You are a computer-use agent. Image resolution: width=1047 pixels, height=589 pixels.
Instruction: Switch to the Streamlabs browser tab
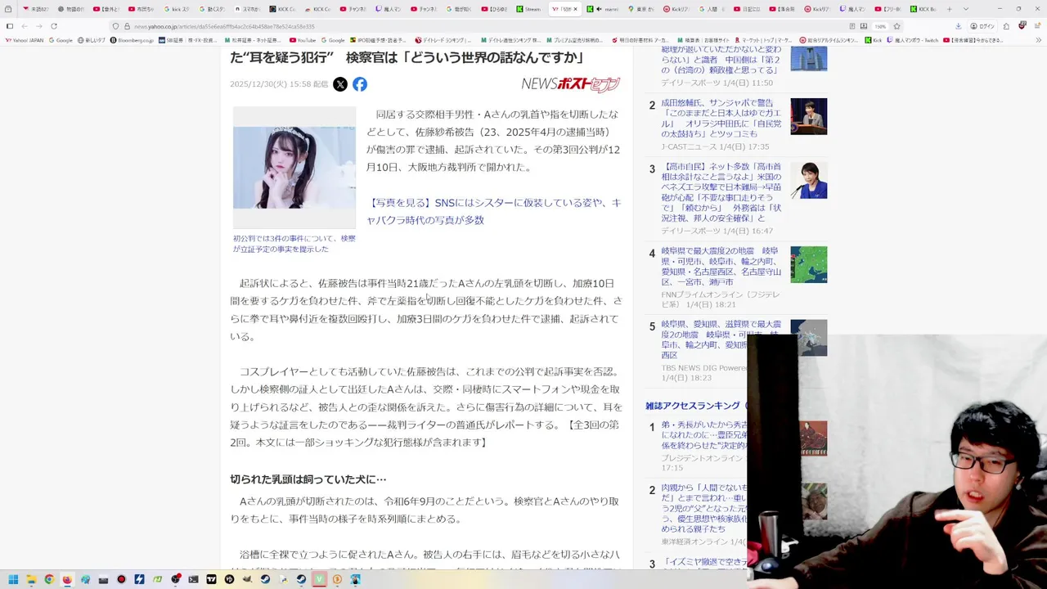[x=528, y=9]
